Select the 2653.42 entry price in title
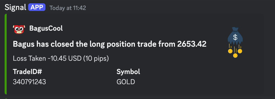This screenshot has width=275, height=99. click(192, 44)
